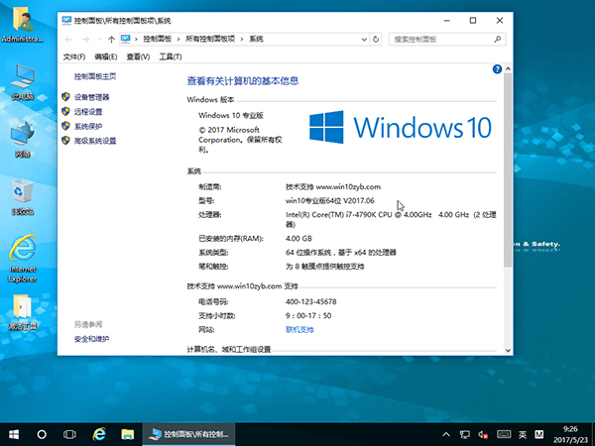Viewport: 595px width, 446px height.
Task: Refresh the address bar location
Action: pos(376,39)
